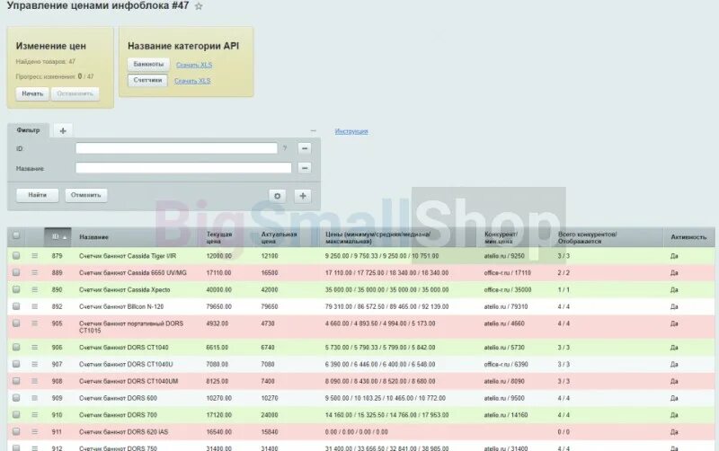Remove the Название filter field
The image size is (719, 451).
tap(305, 168)
